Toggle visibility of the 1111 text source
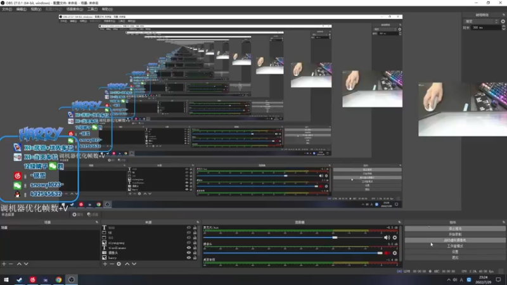Screen dimensions: 507x285 point(189,228)
